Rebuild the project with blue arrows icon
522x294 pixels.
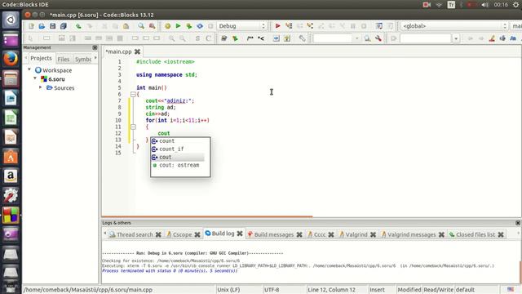point(200,26)
